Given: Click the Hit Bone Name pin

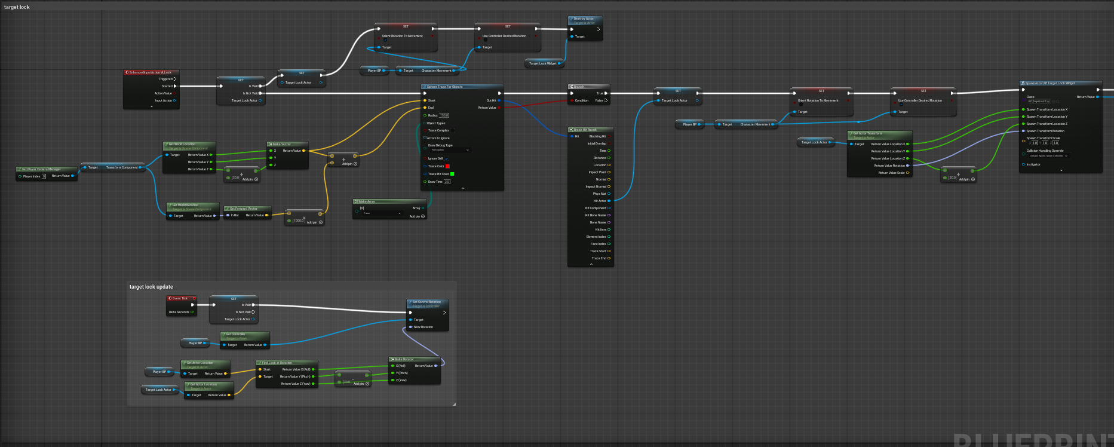Looking at the screenshot, I should click(x=609, y=215).
